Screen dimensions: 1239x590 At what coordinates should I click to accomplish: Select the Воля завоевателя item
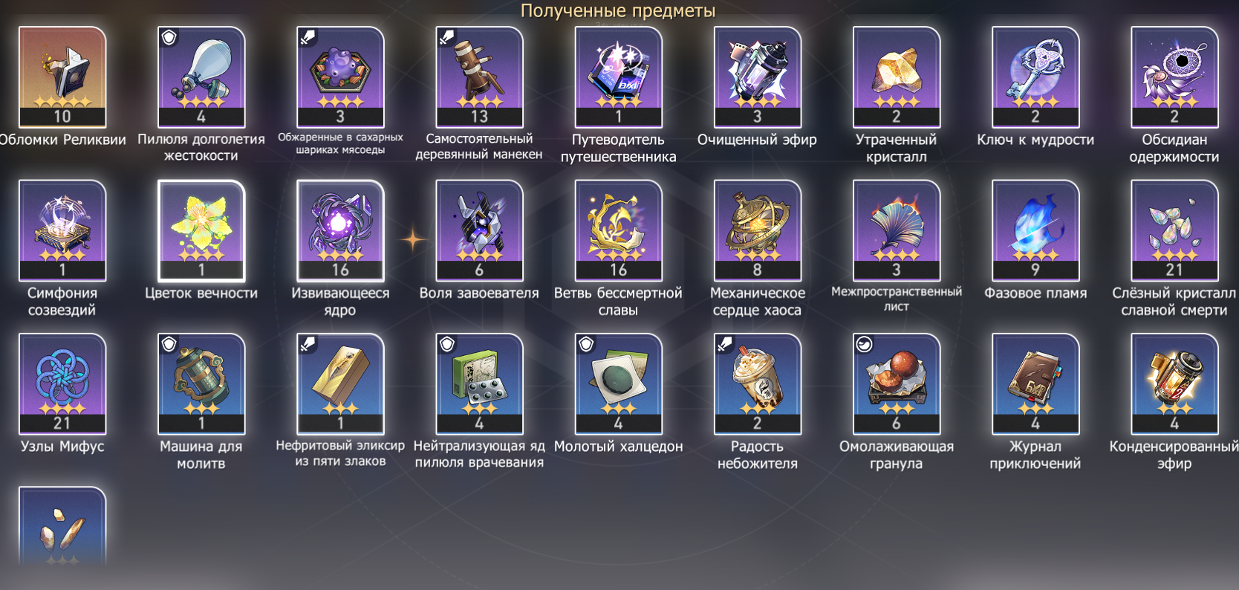(x=479, y=230)
